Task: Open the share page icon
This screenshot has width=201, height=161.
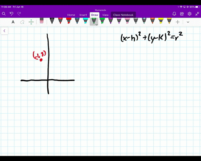Action: click(x=182, y=14)
